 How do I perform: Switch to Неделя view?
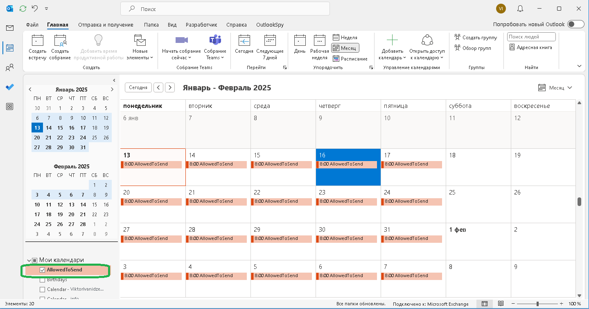tap(345, 37)
